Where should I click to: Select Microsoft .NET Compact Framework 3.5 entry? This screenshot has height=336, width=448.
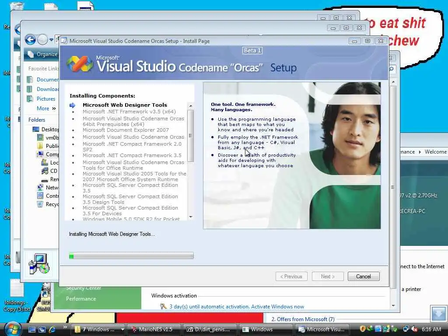tap(132, 155)
